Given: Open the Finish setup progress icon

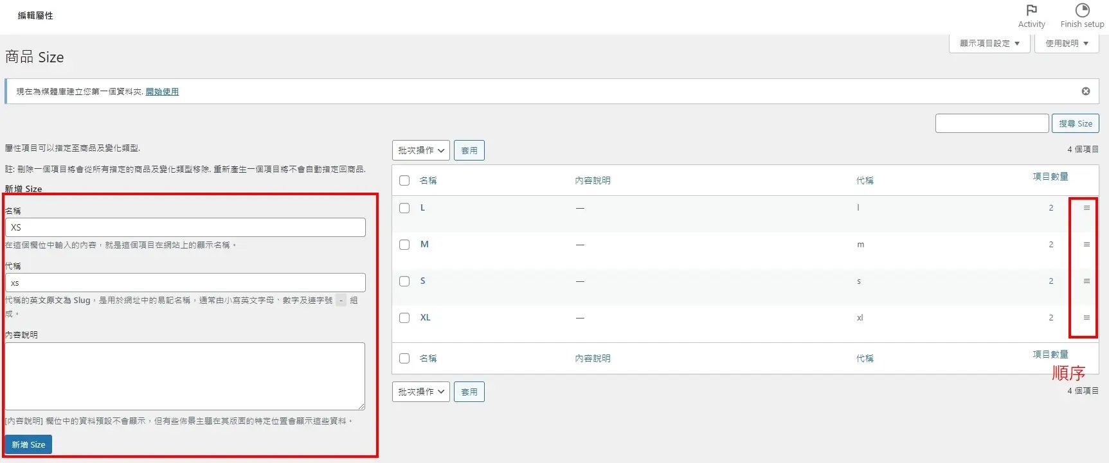Looking at the screenshot, I should pyautogui.click(x=1082, y=11).
